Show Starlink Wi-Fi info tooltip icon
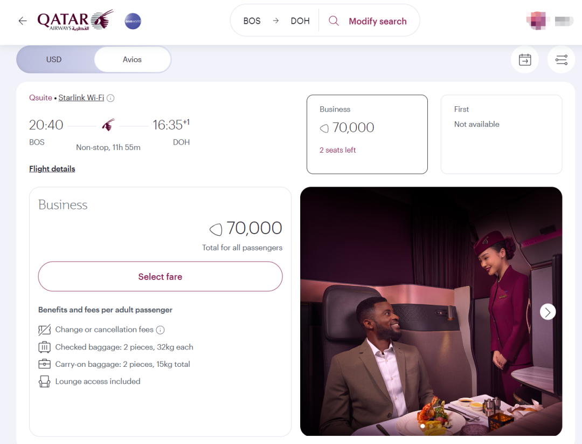The width and height of the screenshot is (582, 444). coord(110,98)
